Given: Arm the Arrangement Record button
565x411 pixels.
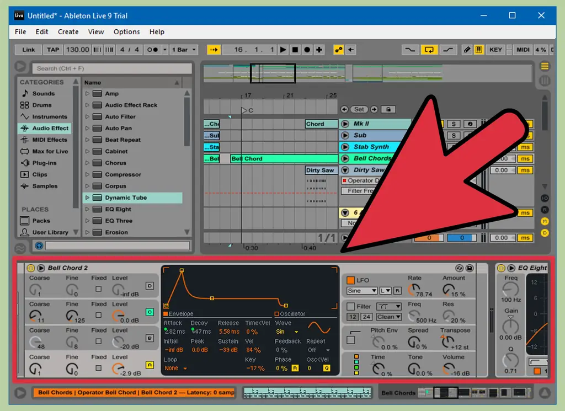Looking at the screenshot, I should coord(307,50).
